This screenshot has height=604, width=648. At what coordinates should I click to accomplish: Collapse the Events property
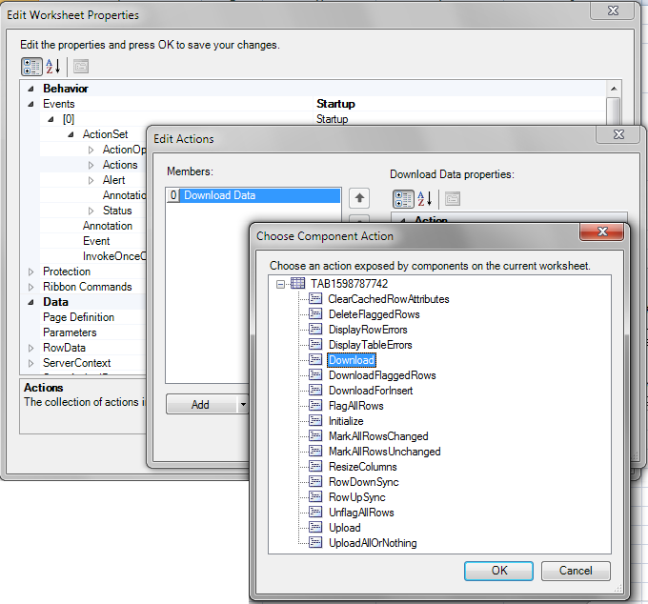point(31,104)
